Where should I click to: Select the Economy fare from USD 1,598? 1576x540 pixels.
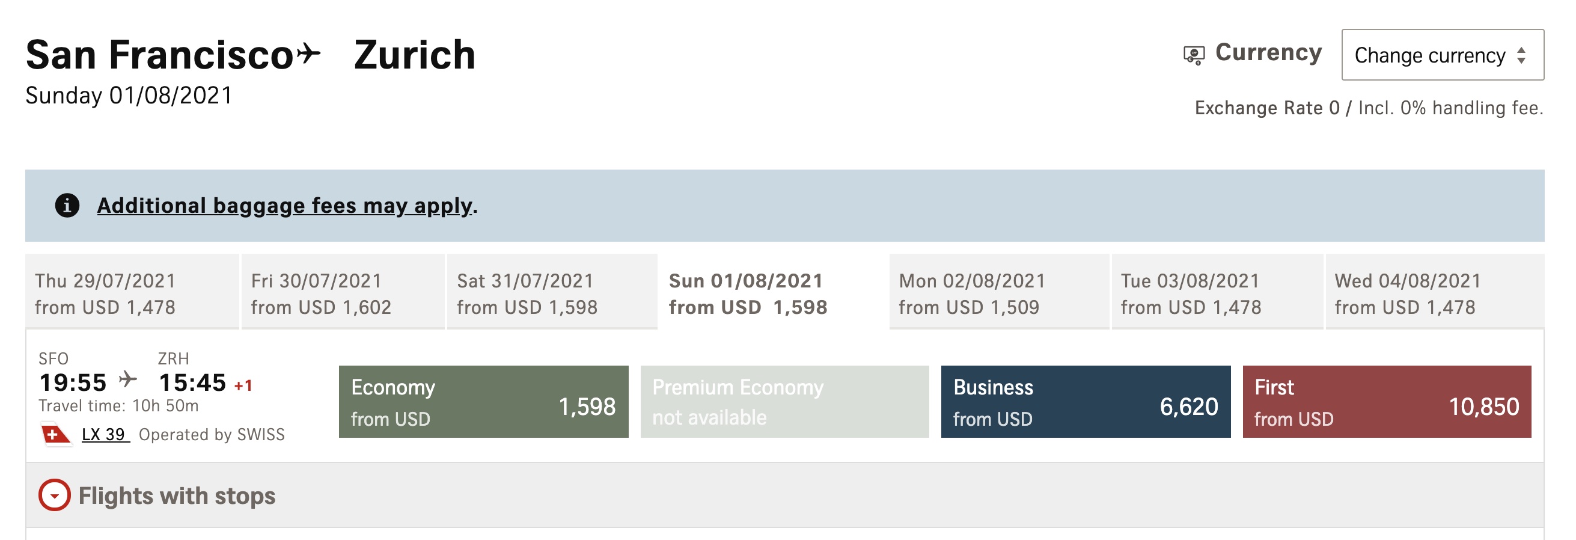(483, 402)
